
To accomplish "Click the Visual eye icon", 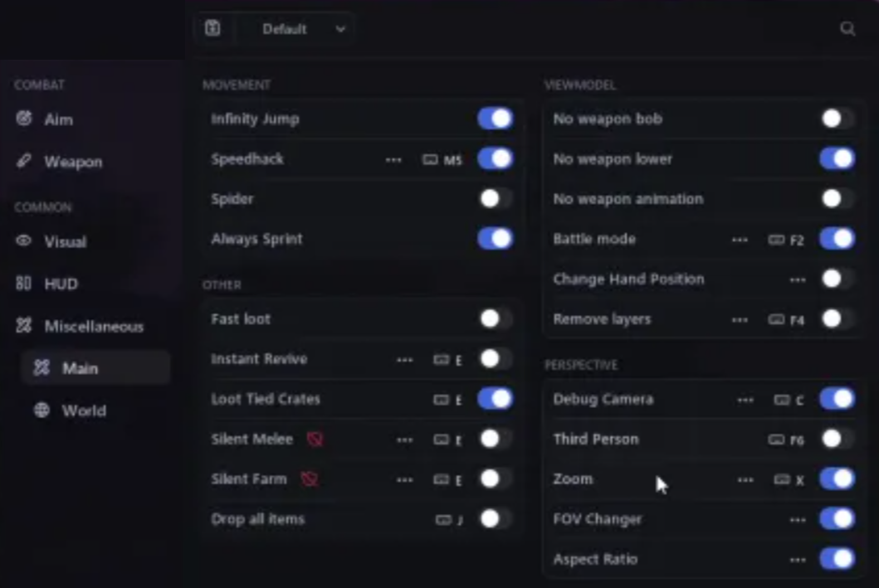I will 24,241.
